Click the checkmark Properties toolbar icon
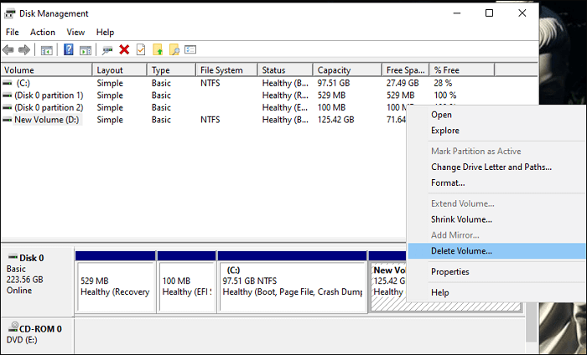 141,50
